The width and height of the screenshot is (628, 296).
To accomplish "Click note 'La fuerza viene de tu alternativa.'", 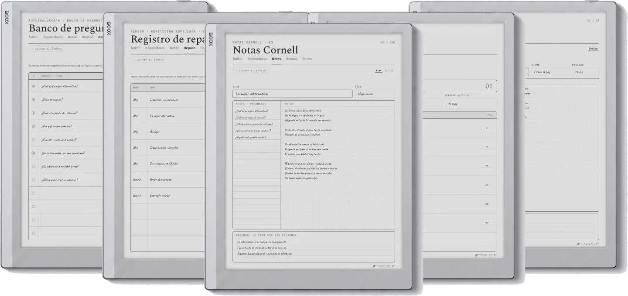I will tap(303, 111).
